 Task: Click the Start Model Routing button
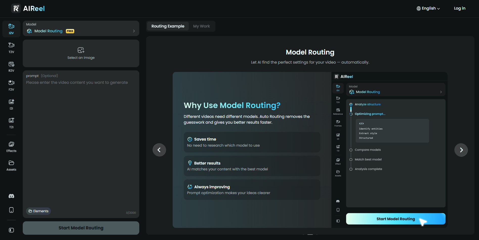click(81, 228)
